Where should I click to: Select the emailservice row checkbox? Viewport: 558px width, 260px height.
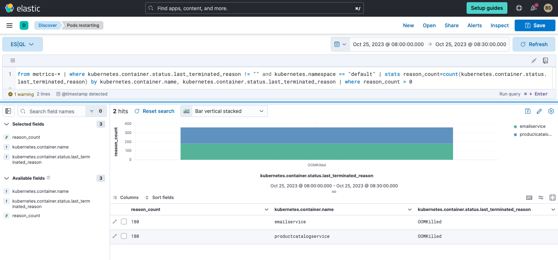[124, 222]
